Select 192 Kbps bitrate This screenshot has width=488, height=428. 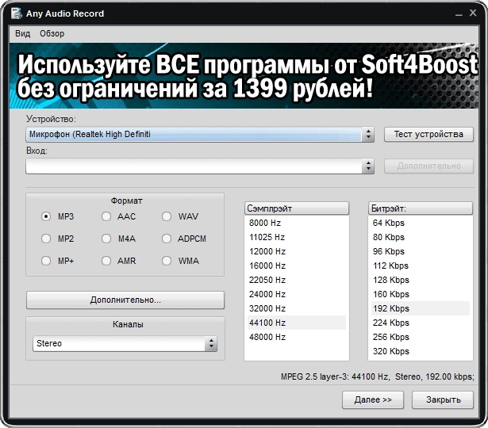[x=421, y=308]
